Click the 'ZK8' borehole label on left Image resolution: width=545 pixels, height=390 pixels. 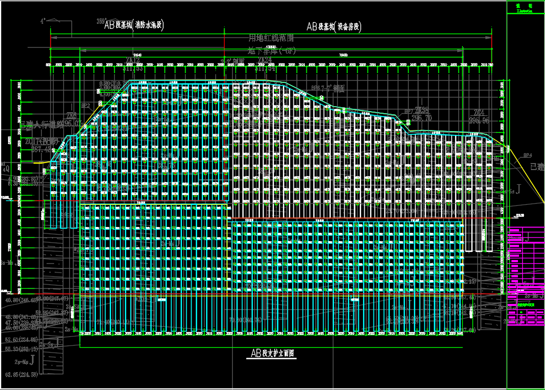click(71, 115)
